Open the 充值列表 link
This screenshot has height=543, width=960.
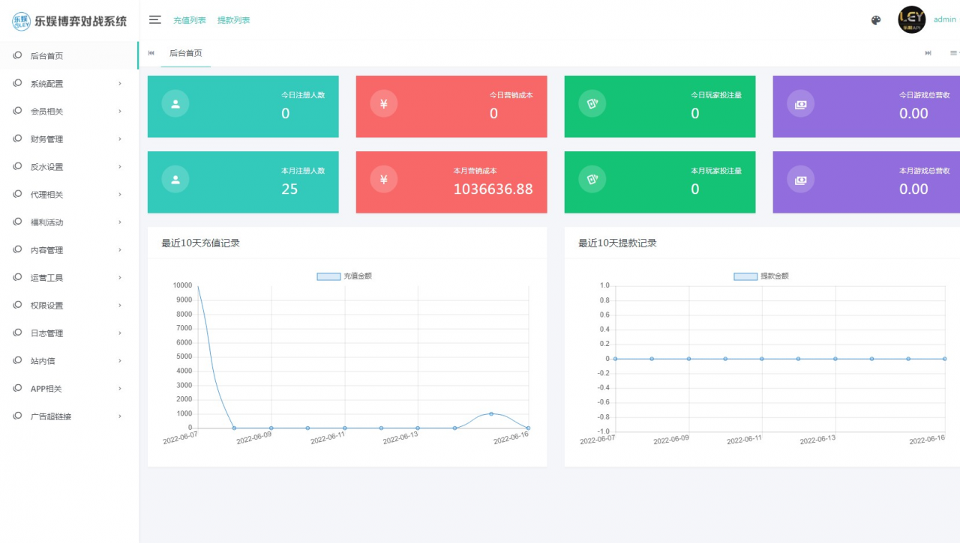coord(190,20)
